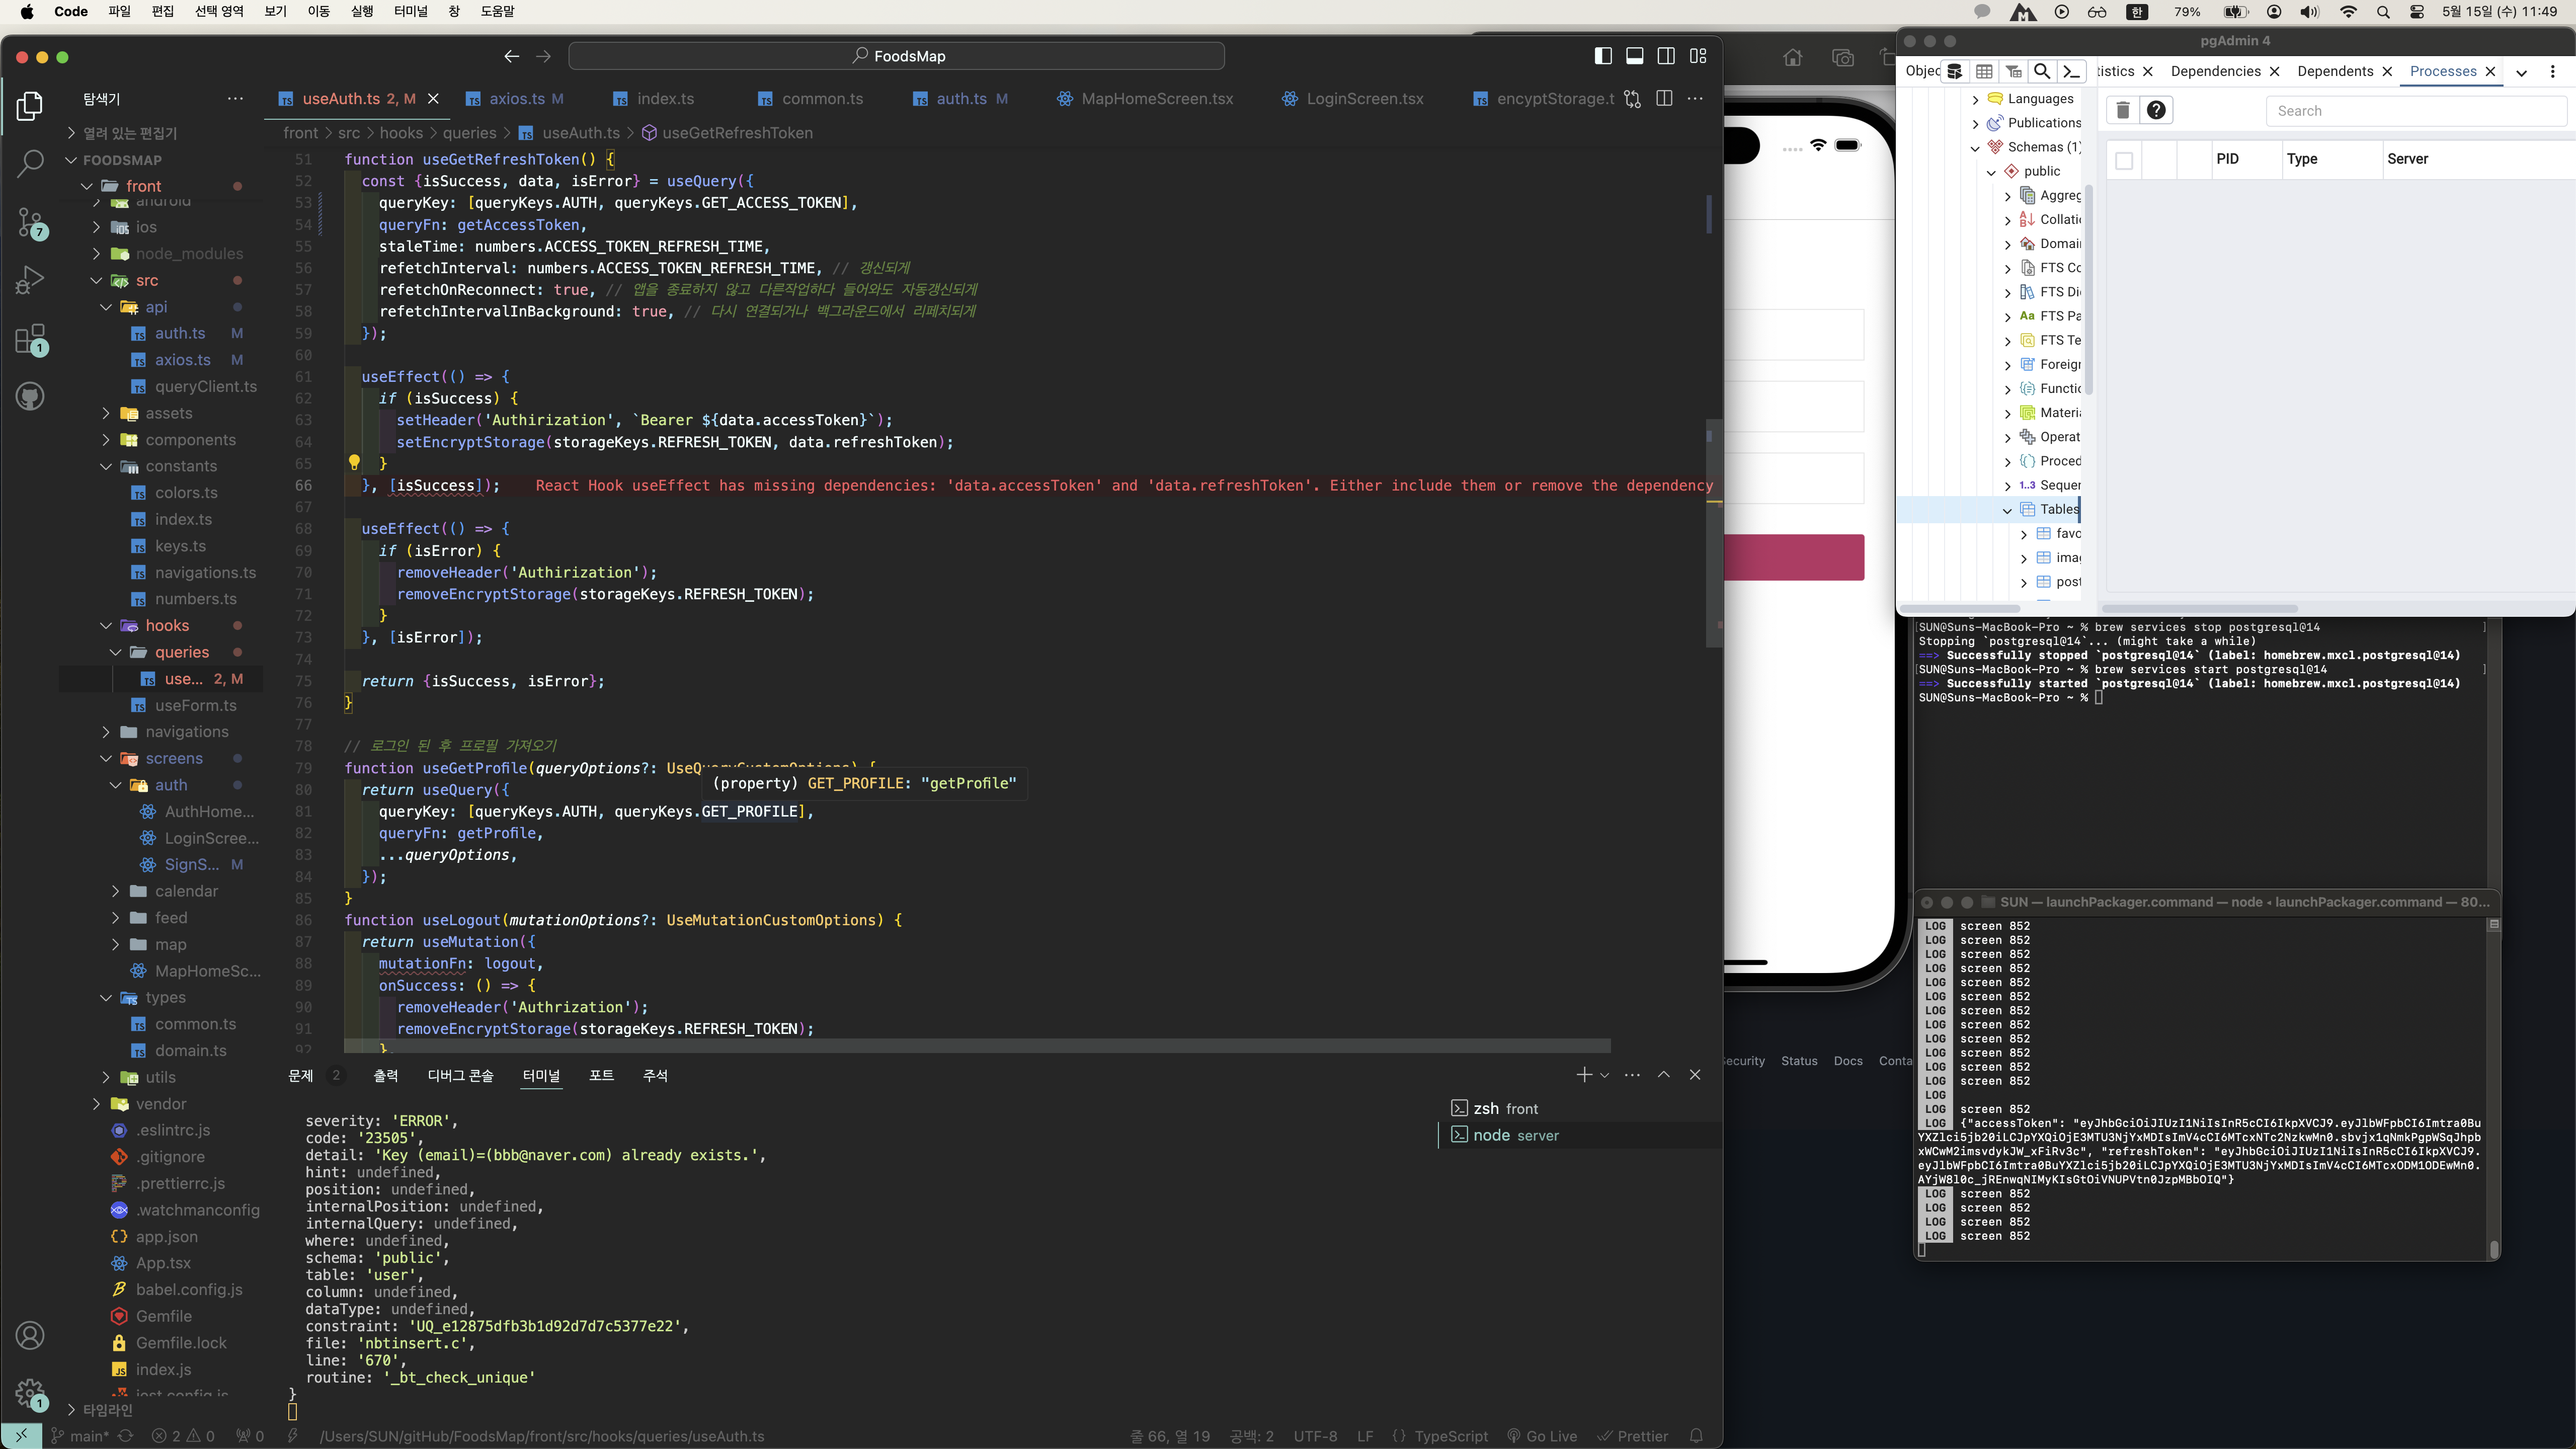Click the pgAdmin vertical kebab menu
The image size is (2576, 1449).
2552,71
